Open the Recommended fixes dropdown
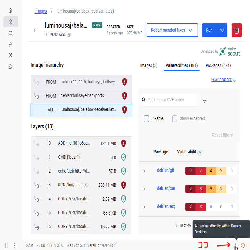 coord(172,30)
